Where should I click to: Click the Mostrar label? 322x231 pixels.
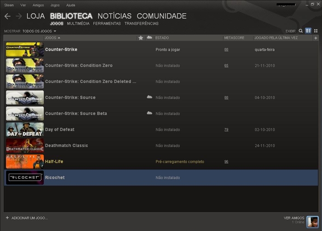pyautogui.click(x=12, y=31)
